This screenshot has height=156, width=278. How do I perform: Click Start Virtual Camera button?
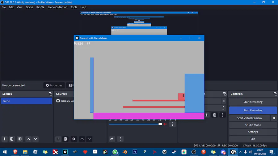click(x=250, y=118)
